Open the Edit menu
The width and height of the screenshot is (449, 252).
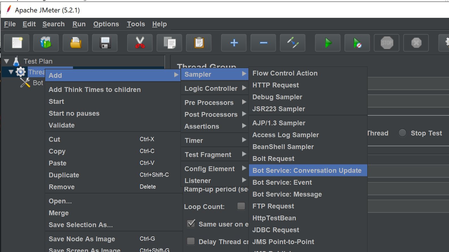pos(29,24)
